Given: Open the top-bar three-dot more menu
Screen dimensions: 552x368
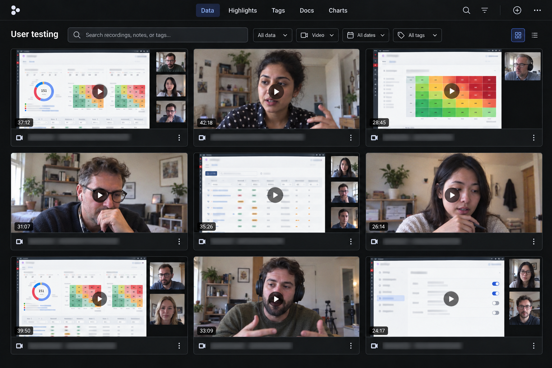Looking at the screenshot, I should [x=537, y=10].
